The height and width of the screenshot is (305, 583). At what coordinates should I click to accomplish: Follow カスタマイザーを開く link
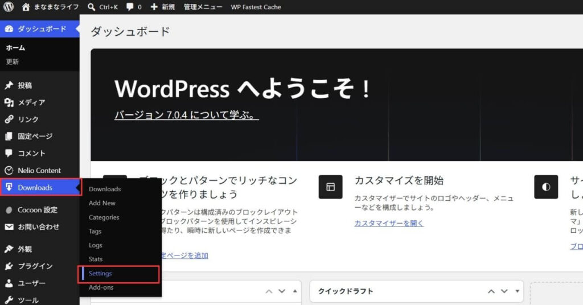coord(389,223)
